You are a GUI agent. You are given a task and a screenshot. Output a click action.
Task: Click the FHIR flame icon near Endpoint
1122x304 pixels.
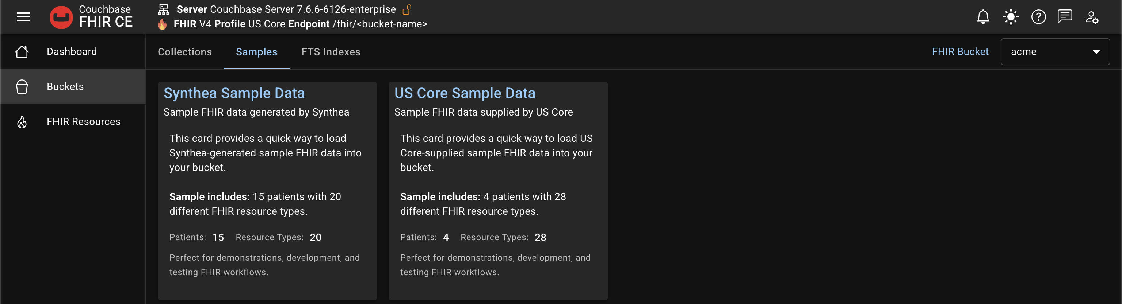pyautogui.click(x=162, y=24)
